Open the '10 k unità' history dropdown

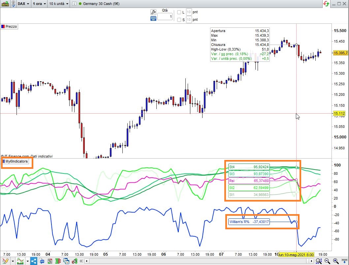(59, 4)
